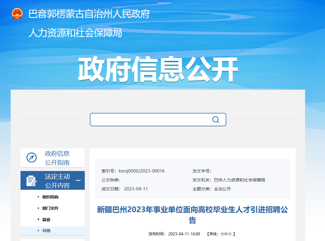
Task: Go to 部门文件 sidebar item
Action: point(50,208)
